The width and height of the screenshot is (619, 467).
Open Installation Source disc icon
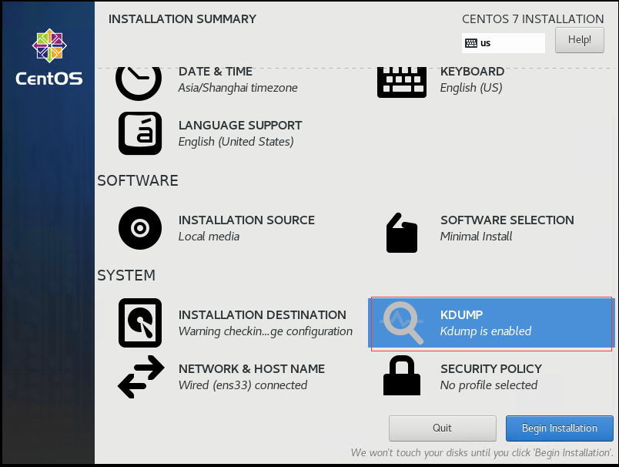(x=140, y=228)
